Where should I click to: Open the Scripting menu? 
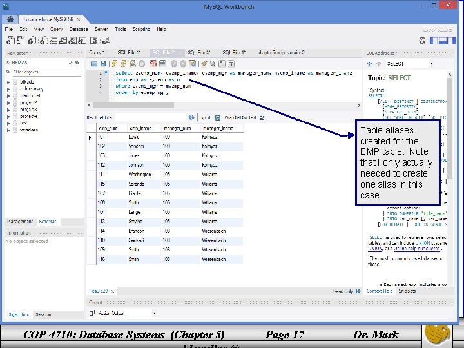pos(141,29)
